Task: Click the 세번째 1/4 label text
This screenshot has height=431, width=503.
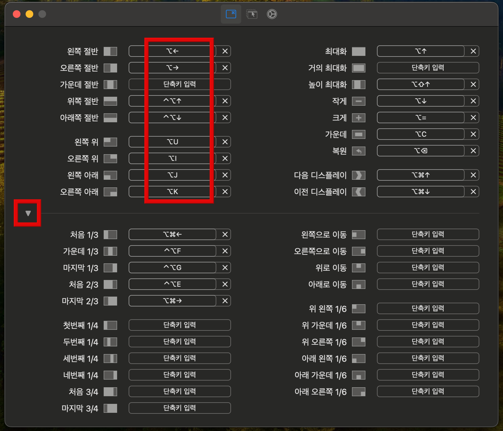Action: pos(81,359)
